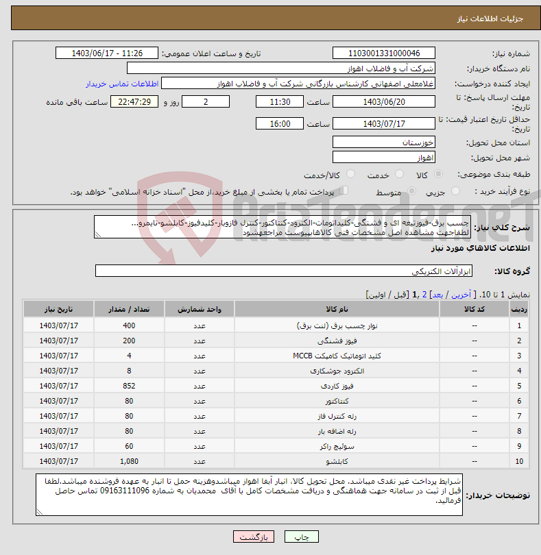The height and width of the screenshot is (555, 541).
Task: Open اطلاعات تماس خریدار link
Action: [122, 84]
